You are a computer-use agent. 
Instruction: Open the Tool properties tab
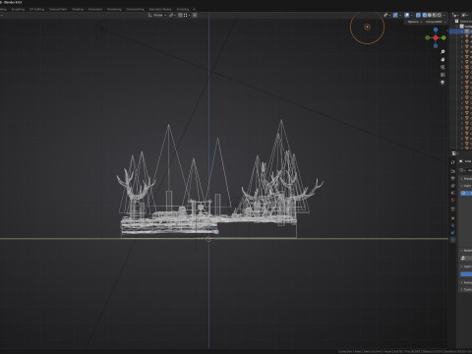click(453, 162)
